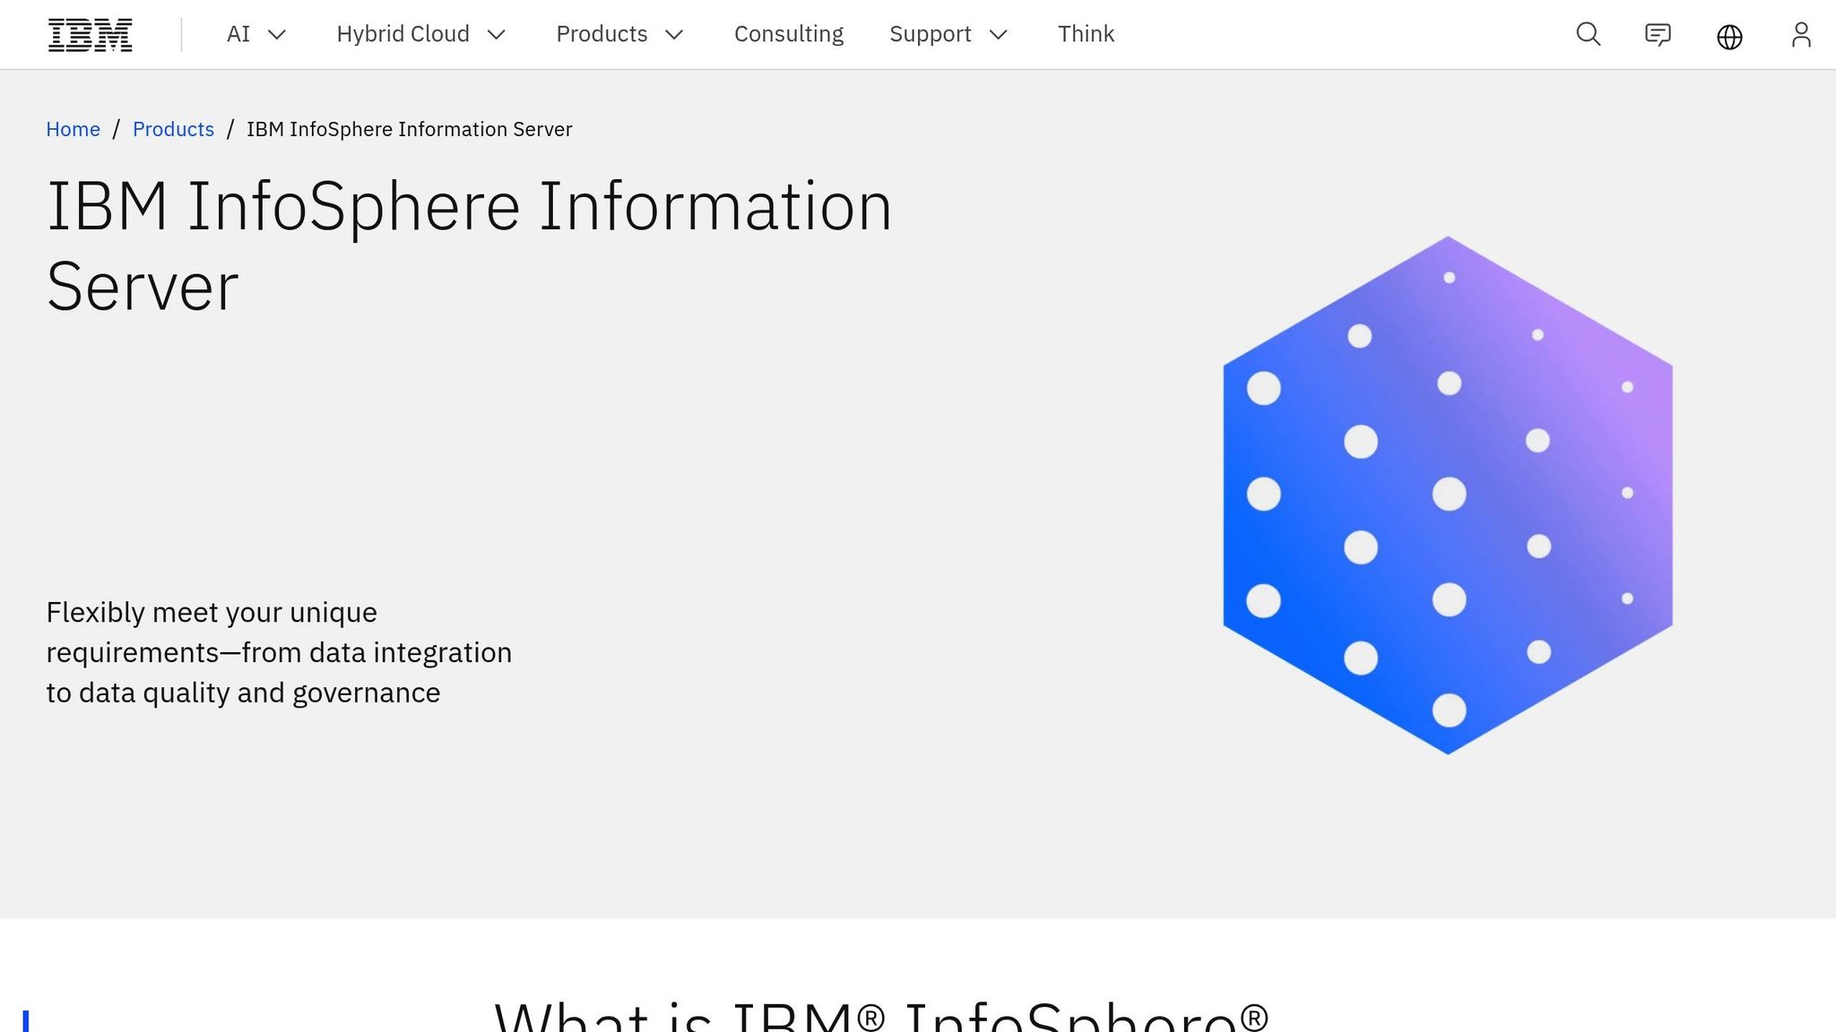1836x1032 pixels.
Task: Open the Consulting menu item
Action: click(x=789, y=34)
